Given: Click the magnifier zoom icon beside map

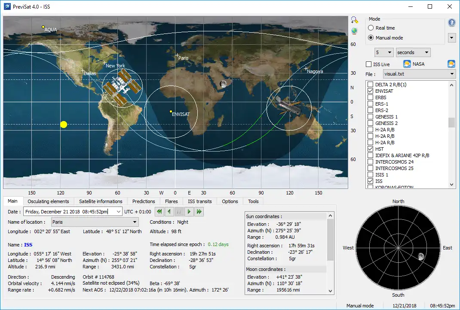Looking at the screenshot, I should pos(354,20).
